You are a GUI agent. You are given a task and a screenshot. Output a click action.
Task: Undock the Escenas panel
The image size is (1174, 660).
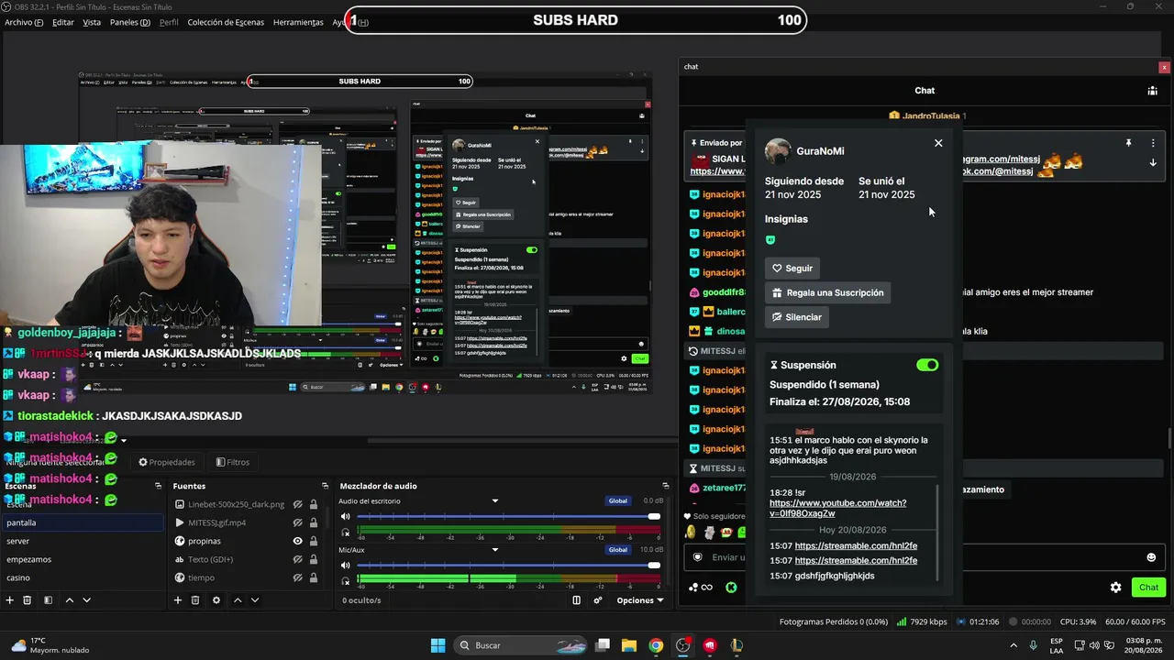click(x=158, y=486)
